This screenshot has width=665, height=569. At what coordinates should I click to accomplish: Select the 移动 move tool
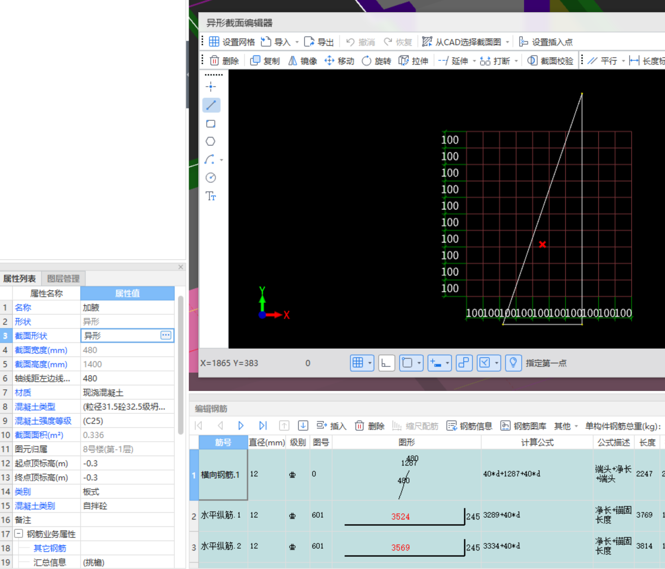point(339,61)
